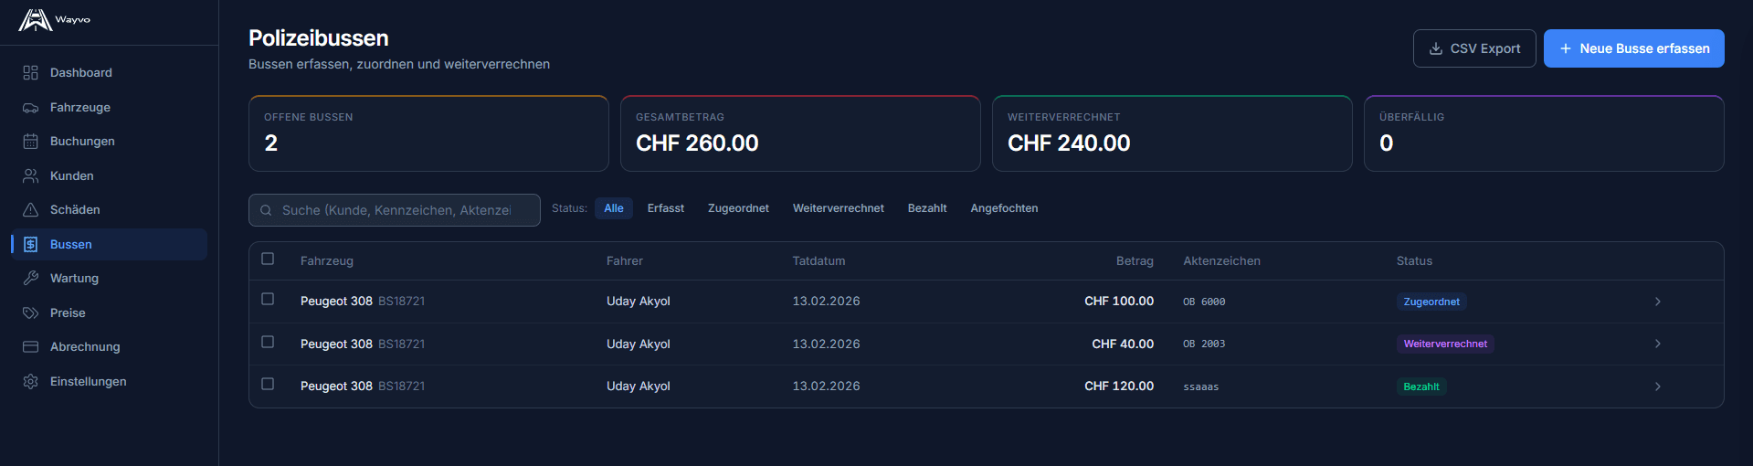This screenshot has width=1753, height=466.
Task: Click the Wartung wrench icon
Action: [x=30, y=279]
